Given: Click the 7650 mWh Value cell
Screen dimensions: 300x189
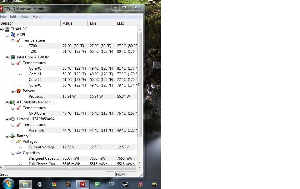Looking at the screenshot, I should [x=71, y=158].
